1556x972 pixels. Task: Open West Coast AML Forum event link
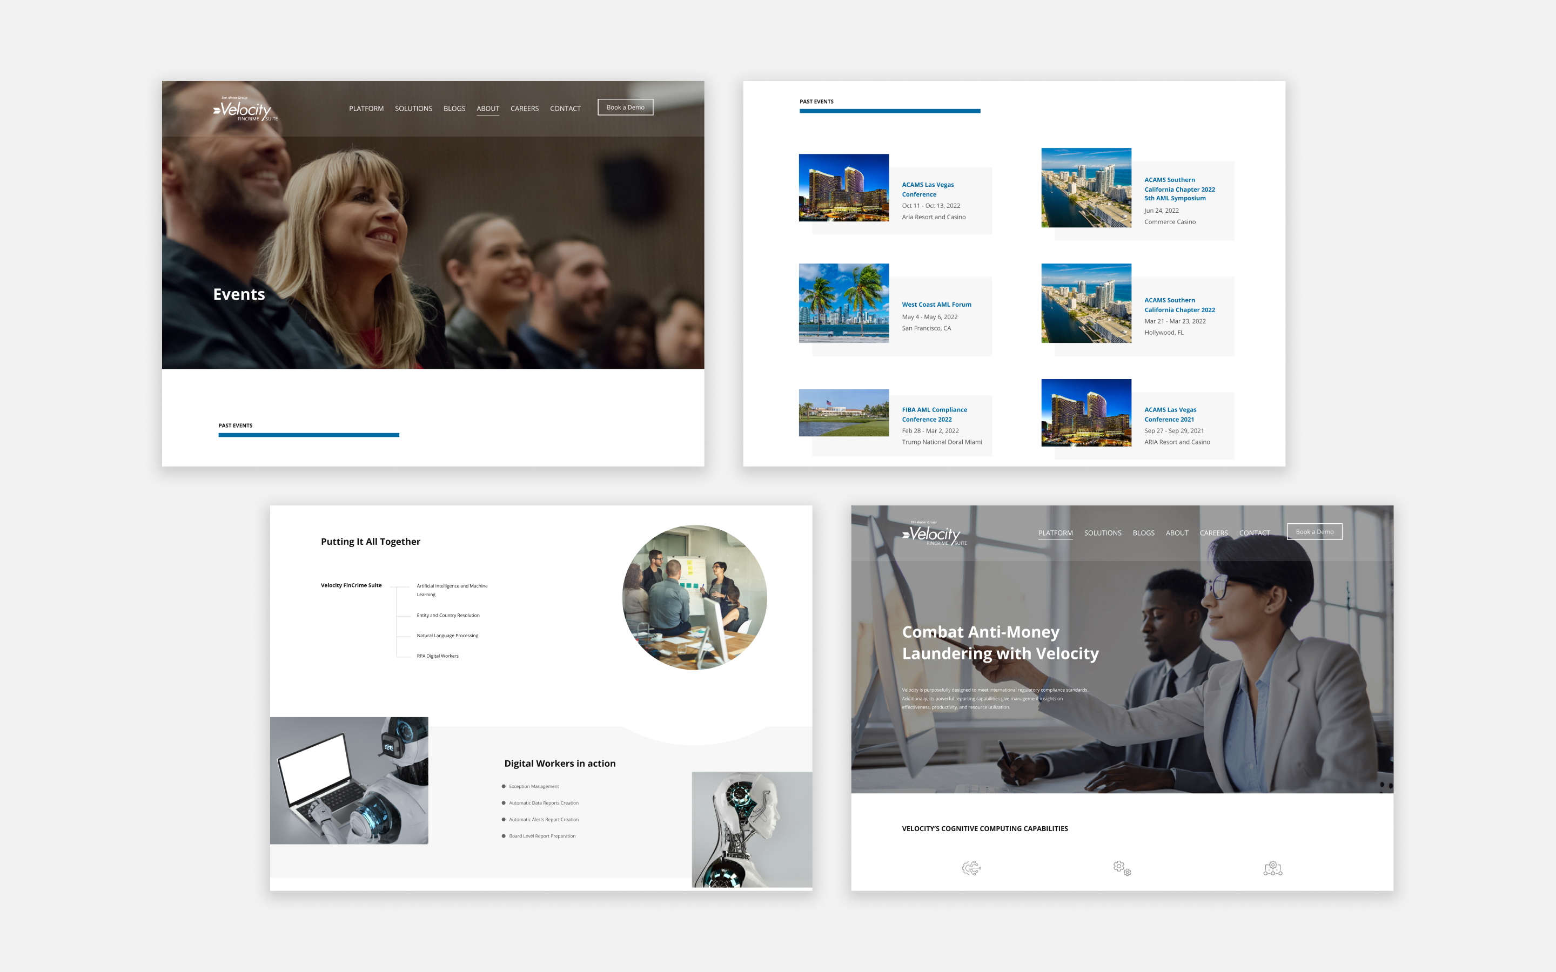[936, 304]
